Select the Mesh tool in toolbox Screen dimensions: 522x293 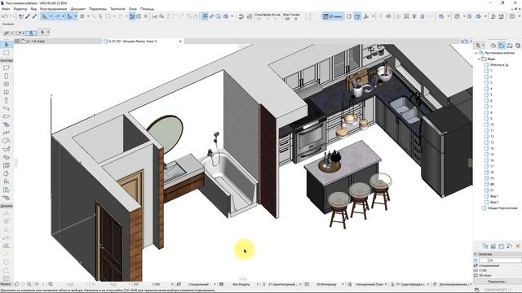(x=7, y=198)
